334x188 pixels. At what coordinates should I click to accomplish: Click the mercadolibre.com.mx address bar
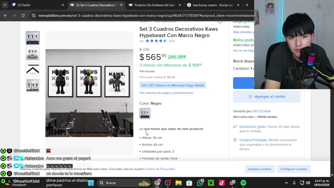(x=146, y=16)
